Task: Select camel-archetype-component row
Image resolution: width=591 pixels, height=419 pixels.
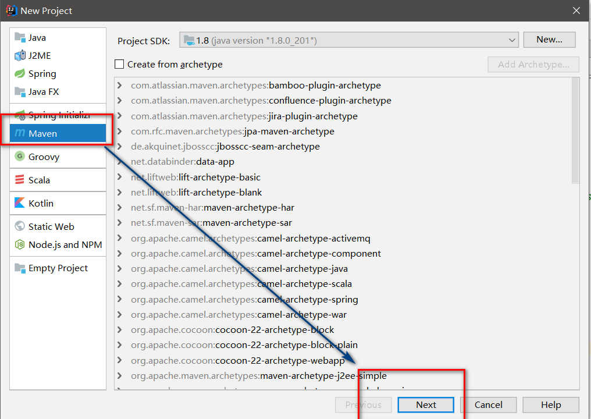Action: point(343,253)
